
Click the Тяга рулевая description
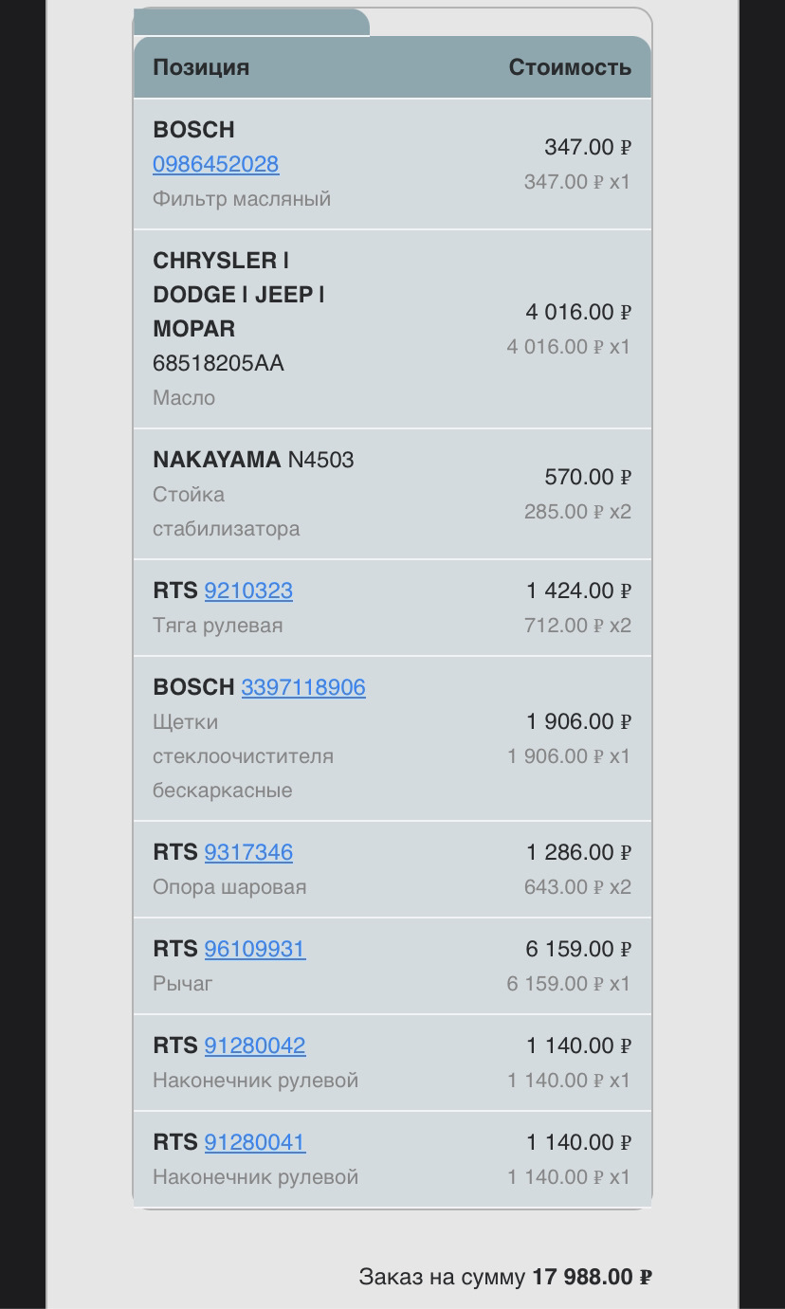(x=217, y=626)
